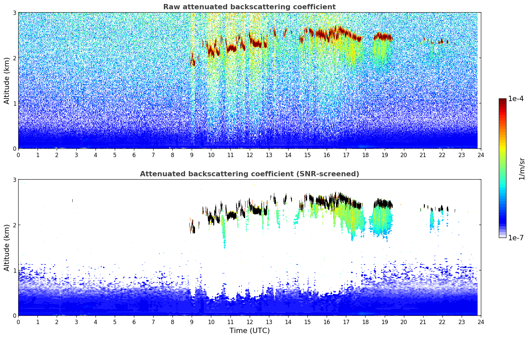Click the '1e-4' colorbar maximum label

click(516, 99)
